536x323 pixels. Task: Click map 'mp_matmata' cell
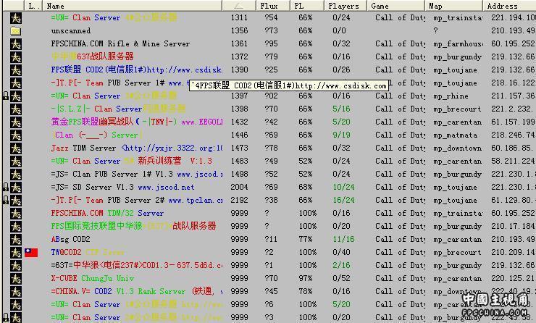tap(456, 135)
